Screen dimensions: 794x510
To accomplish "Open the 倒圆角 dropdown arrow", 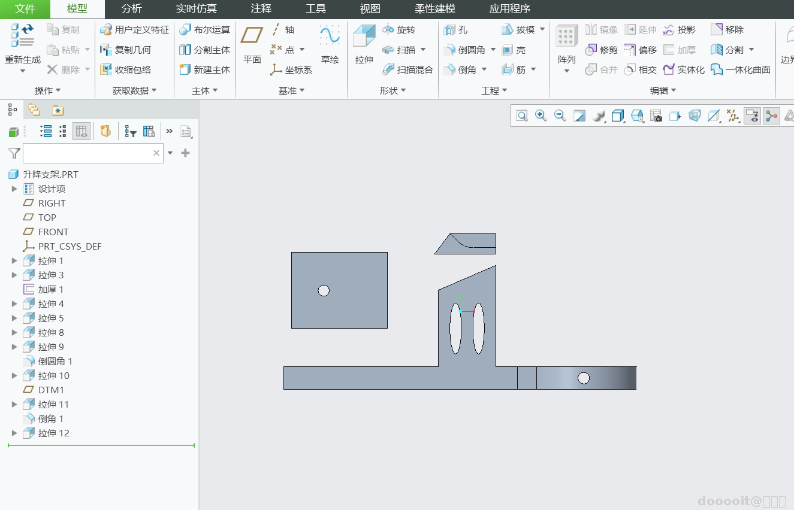I will 493,50.
